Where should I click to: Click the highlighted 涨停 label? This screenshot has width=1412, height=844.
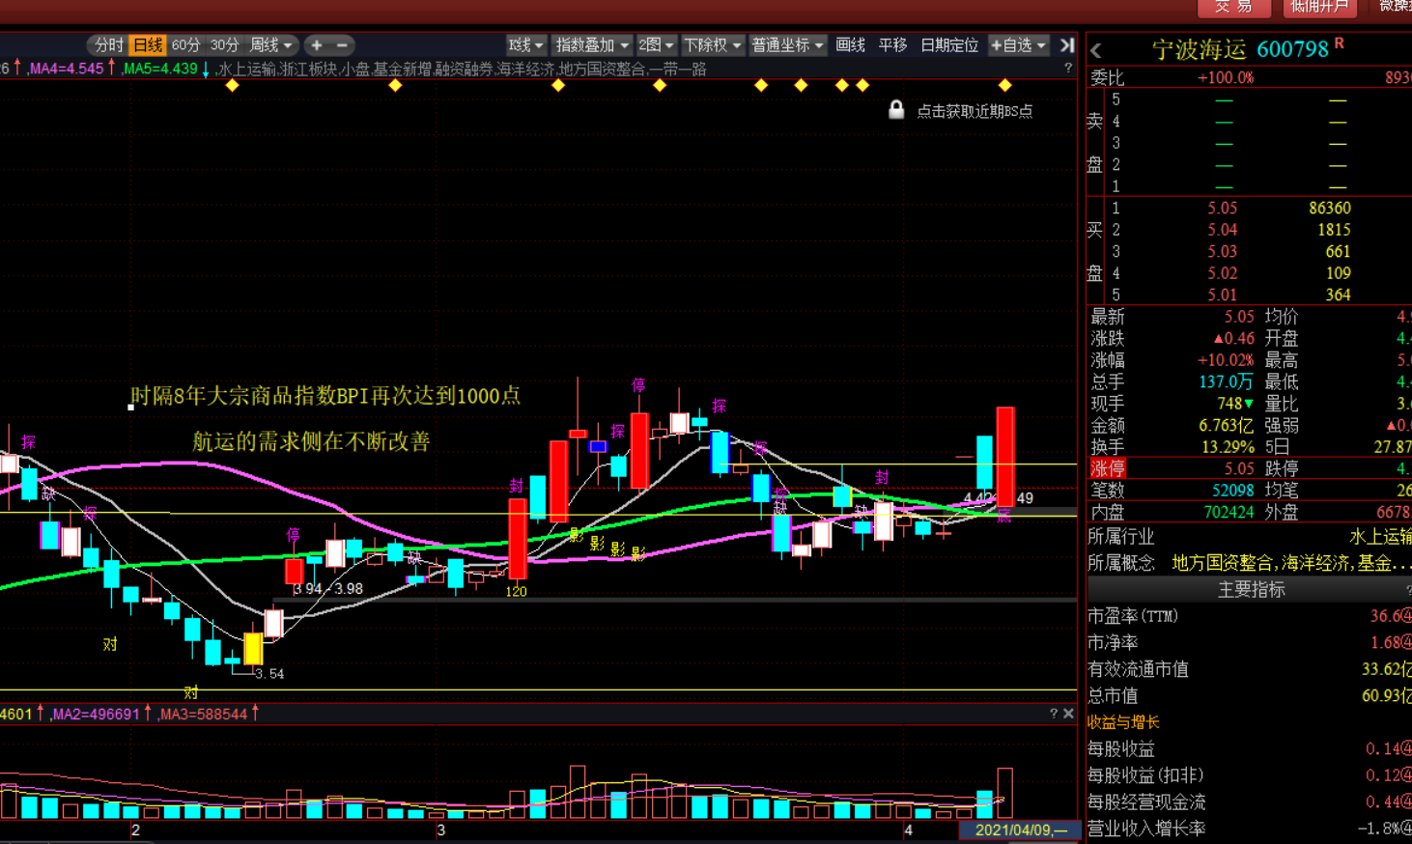[1108, 469]
